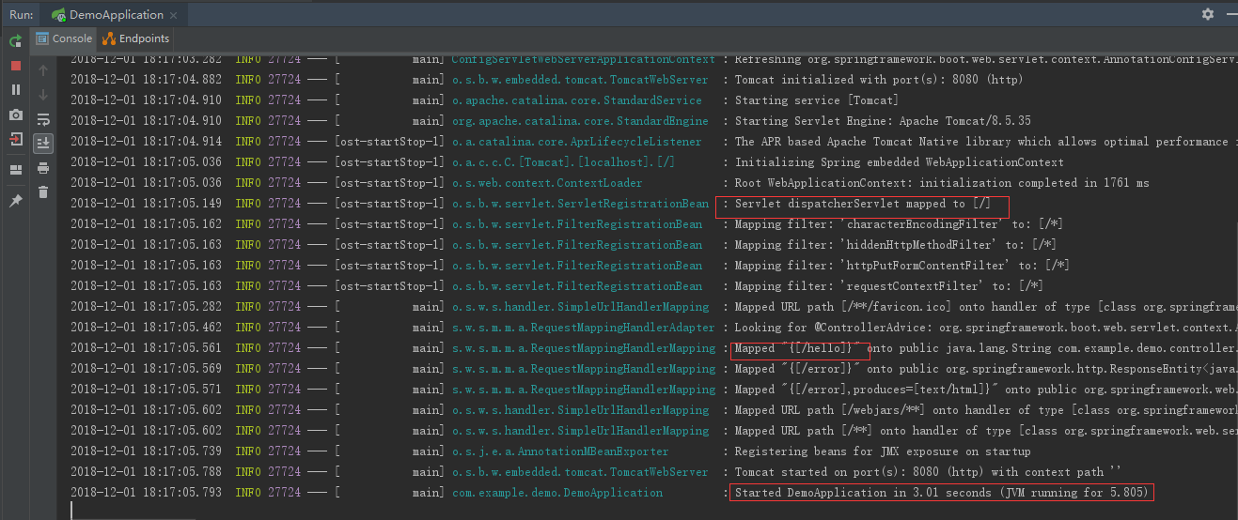Click 'Tomcat initialized with port(s): 8080 (http)'
This screenshot has width=1238, height=520.
point(879,80)
